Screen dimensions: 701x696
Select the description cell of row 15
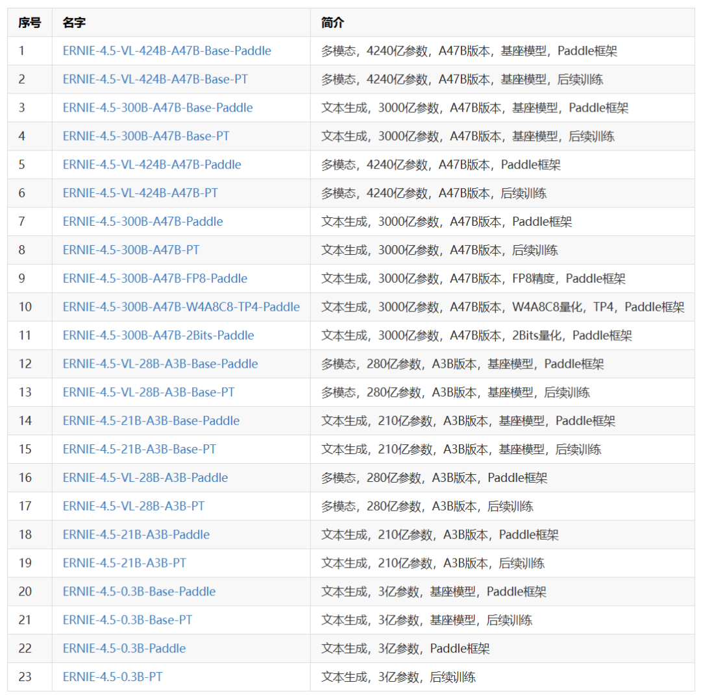[502, 450]
